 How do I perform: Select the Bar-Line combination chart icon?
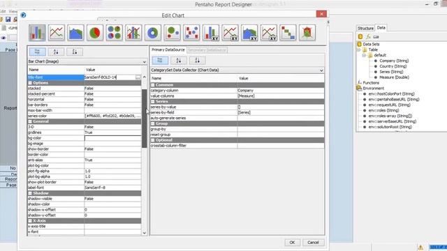pos(133,33)
